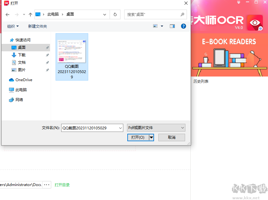Navigate up one level with the up arrow
268x200 pixels.
(30, 14)
